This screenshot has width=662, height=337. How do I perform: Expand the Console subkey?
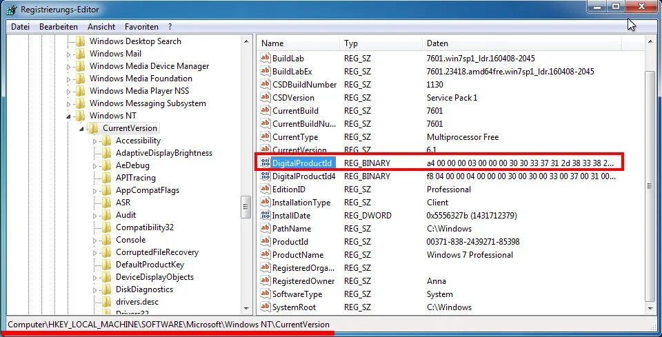95,240
